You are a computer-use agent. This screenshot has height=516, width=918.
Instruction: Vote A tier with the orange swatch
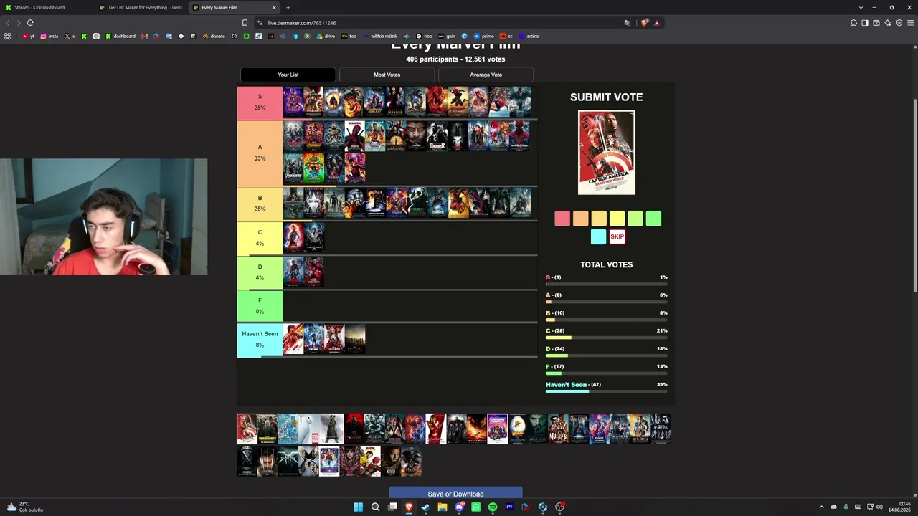(x=580, y=219)
